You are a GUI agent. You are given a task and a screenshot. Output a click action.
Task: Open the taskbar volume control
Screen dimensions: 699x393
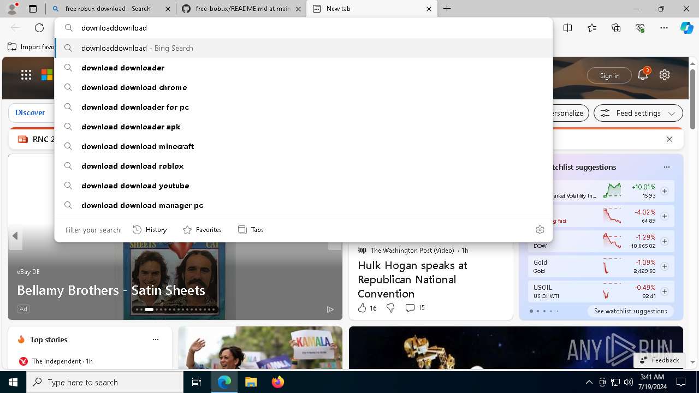coord(629,382)
